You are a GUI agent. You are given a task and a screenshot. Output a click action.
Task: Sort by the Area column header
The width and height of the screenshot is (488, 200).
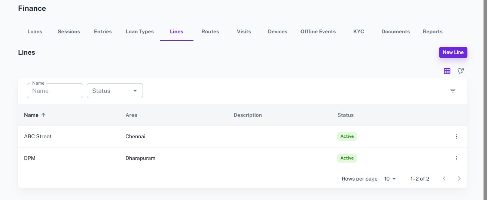pos(131,115)
